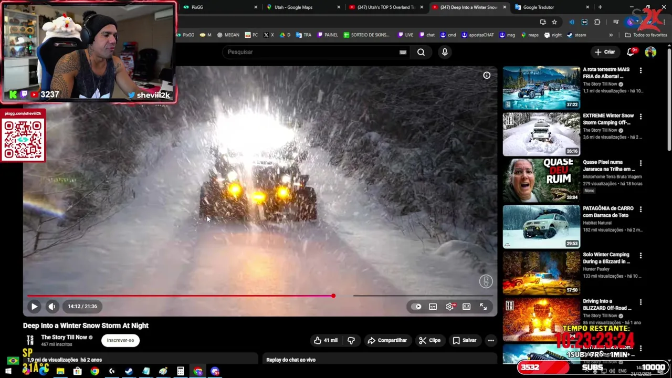The height and width of the screenshot is (378, 672).
Task: Open player settings gear menu
Action: point(450,307)
